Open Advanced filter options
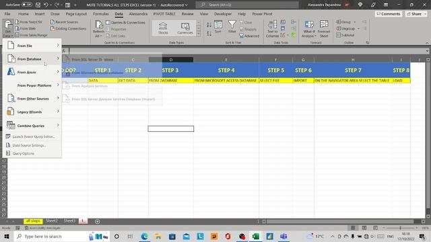Viewport: 431px width, 242px height. [x=249, y=36]
